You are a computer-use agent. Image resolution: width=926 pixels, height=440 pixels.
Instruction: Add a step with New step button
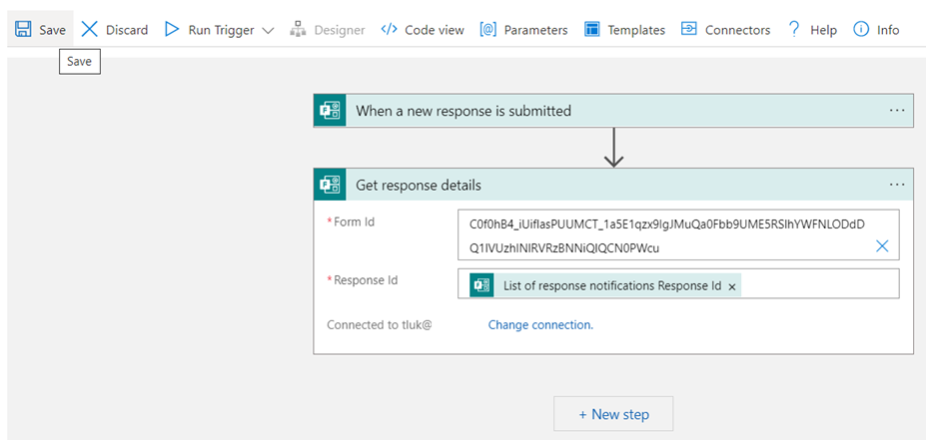[613, 414]
